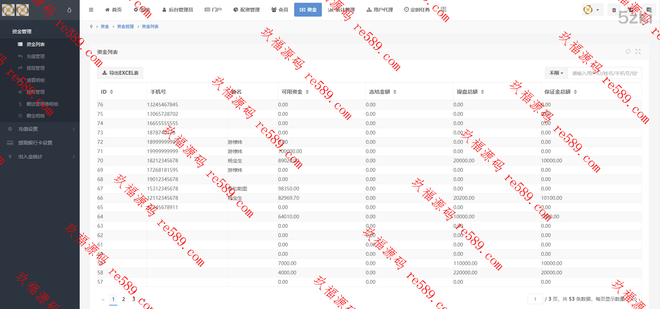The height and width of the screenshot is (309, 660).
Task: Click the user search input field
Action: coord(605,73)
